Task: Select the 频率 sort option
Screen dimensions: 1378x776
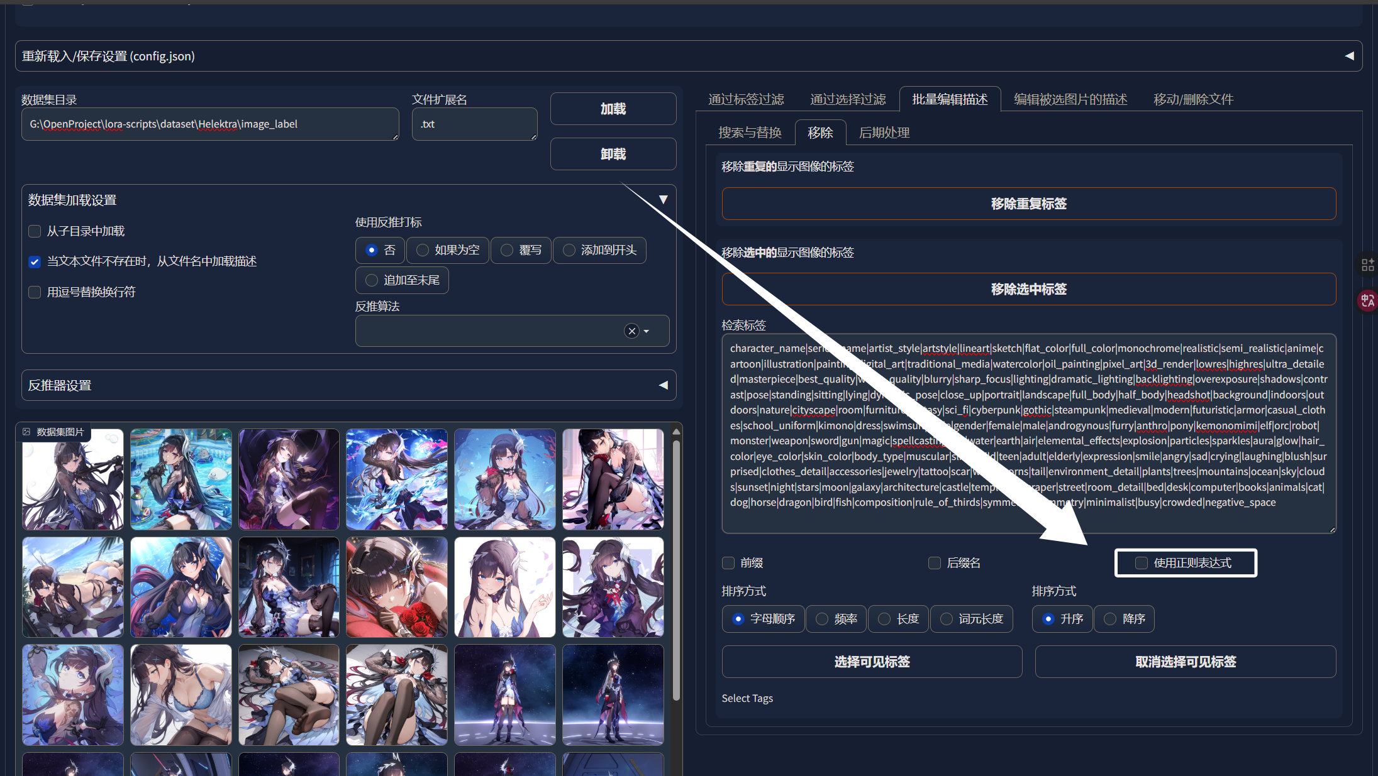Action: (x=836, y=619)
